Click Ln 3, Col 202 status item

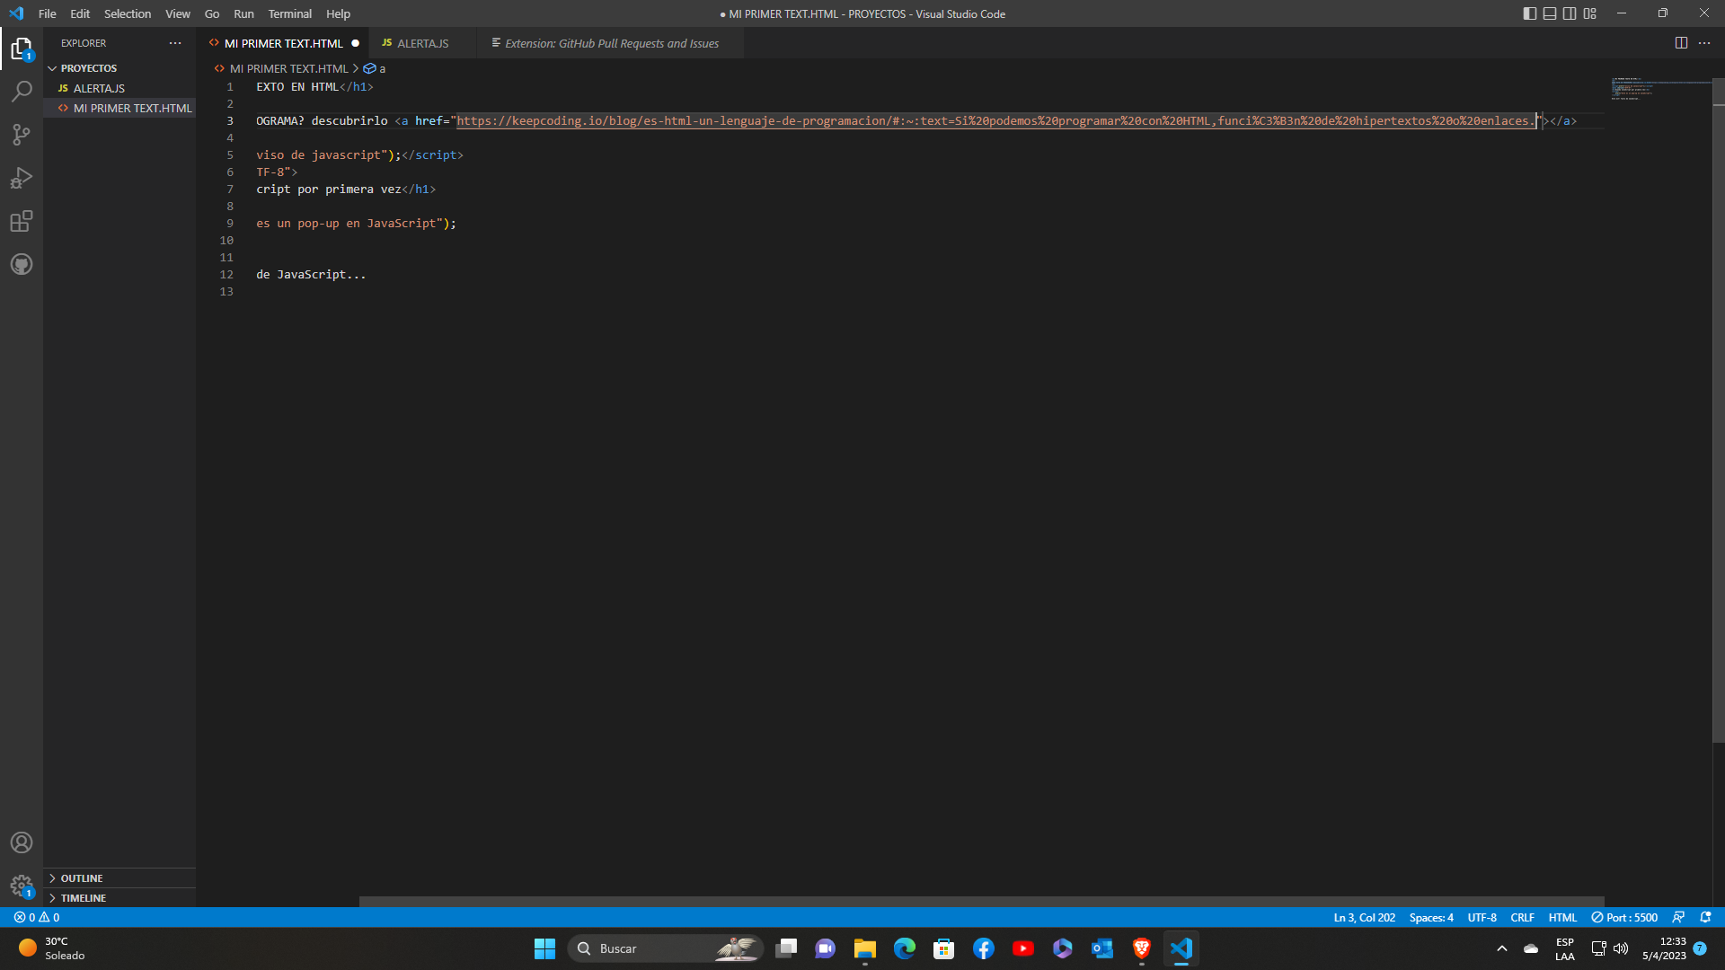[x=1364, y=917]
